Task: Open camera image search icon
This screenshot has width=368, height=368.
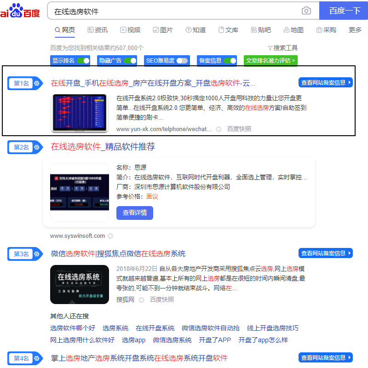Action: 306,11
